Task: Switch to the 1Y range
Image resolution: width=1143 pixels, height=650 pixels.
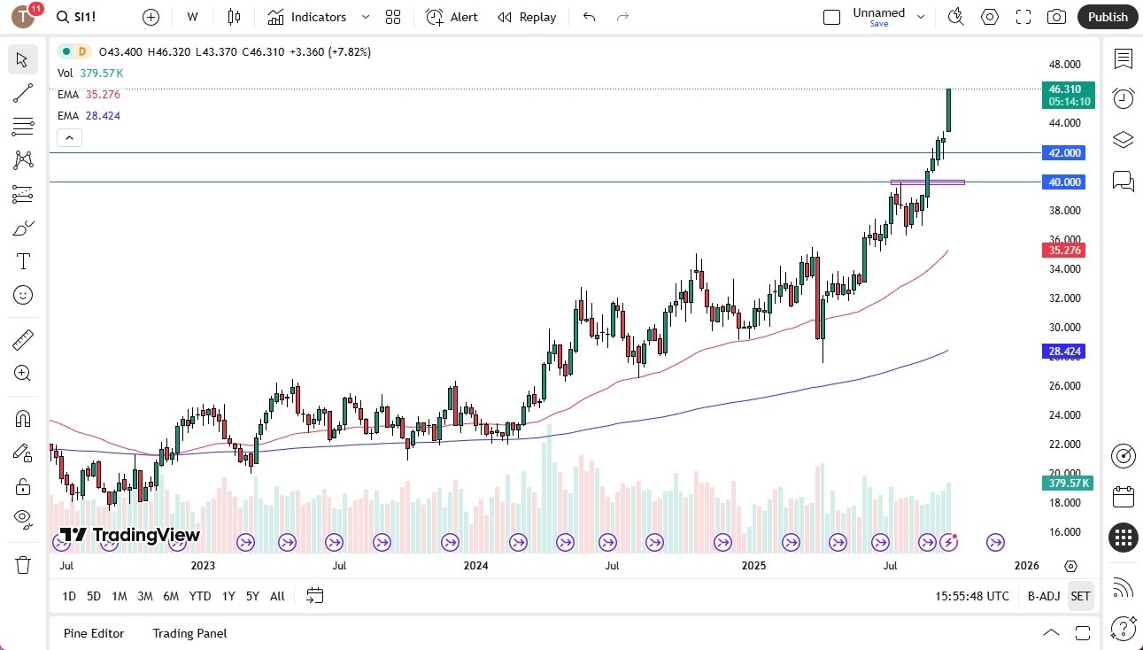Action: pyautogui.click(x=228, y=596)
